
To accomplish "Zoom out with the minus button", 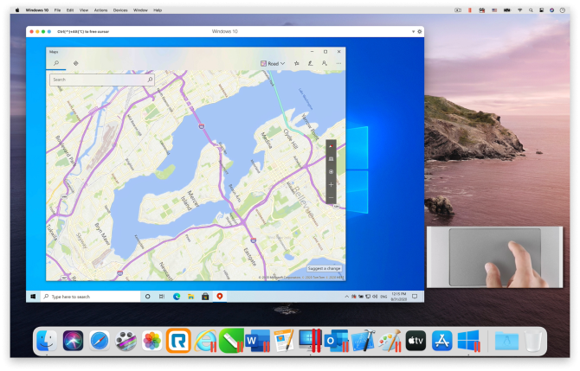I will pyautogui.click(x=331, y=198).
